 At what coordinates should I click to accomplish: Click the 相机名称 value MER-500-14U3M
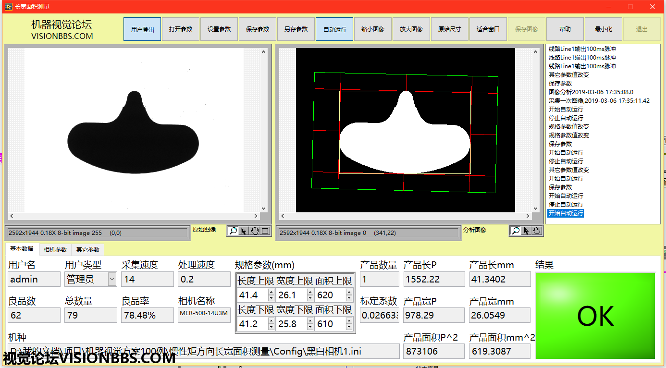204,315
